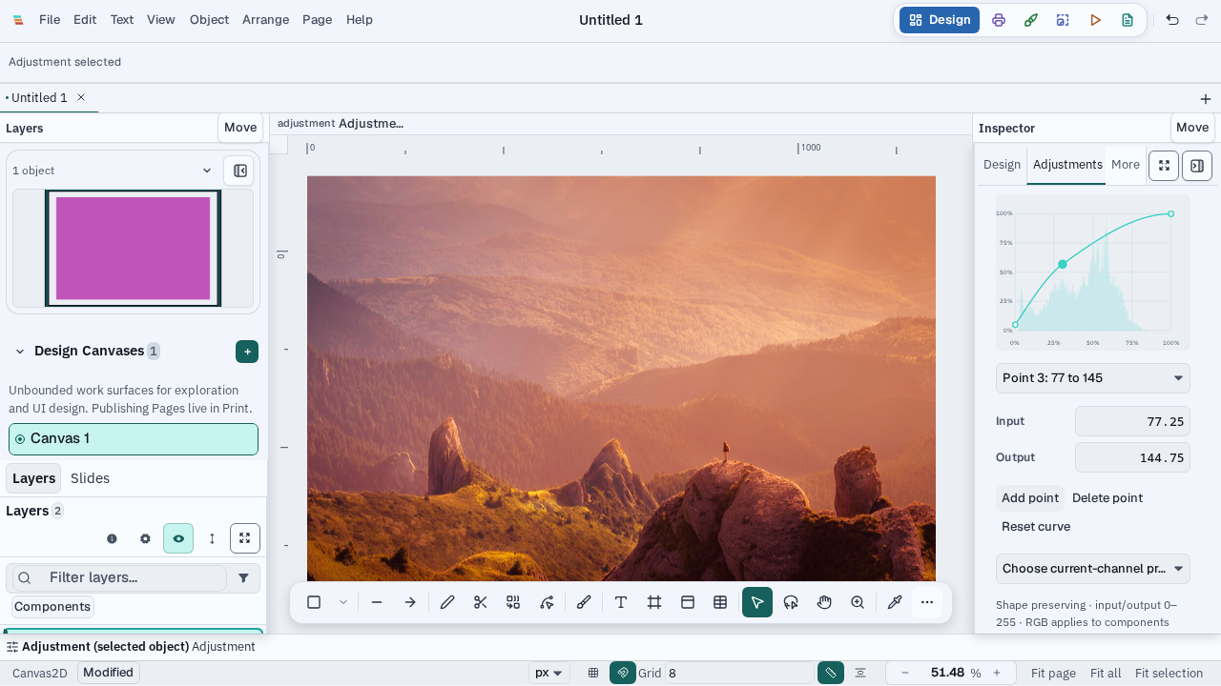Toggle the ruler button in status bar
1221x686 pixels.
(831, 673)
